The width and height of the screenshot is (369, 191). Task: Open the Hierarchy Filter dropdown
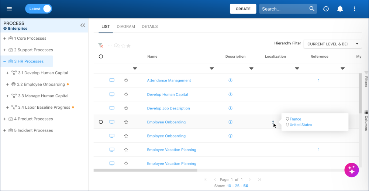tap(332, 44)
